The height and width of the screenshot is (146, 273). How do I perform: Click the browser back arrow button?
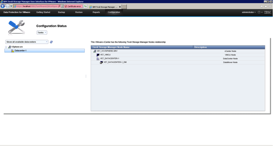(3, 6)
